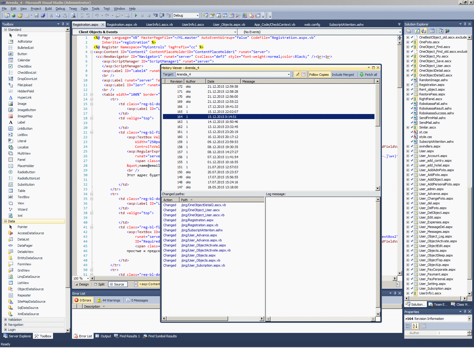474x348 pixels.
Task: Click the revision list vertical scrollbar thumb
Action: tap(377, 105)
